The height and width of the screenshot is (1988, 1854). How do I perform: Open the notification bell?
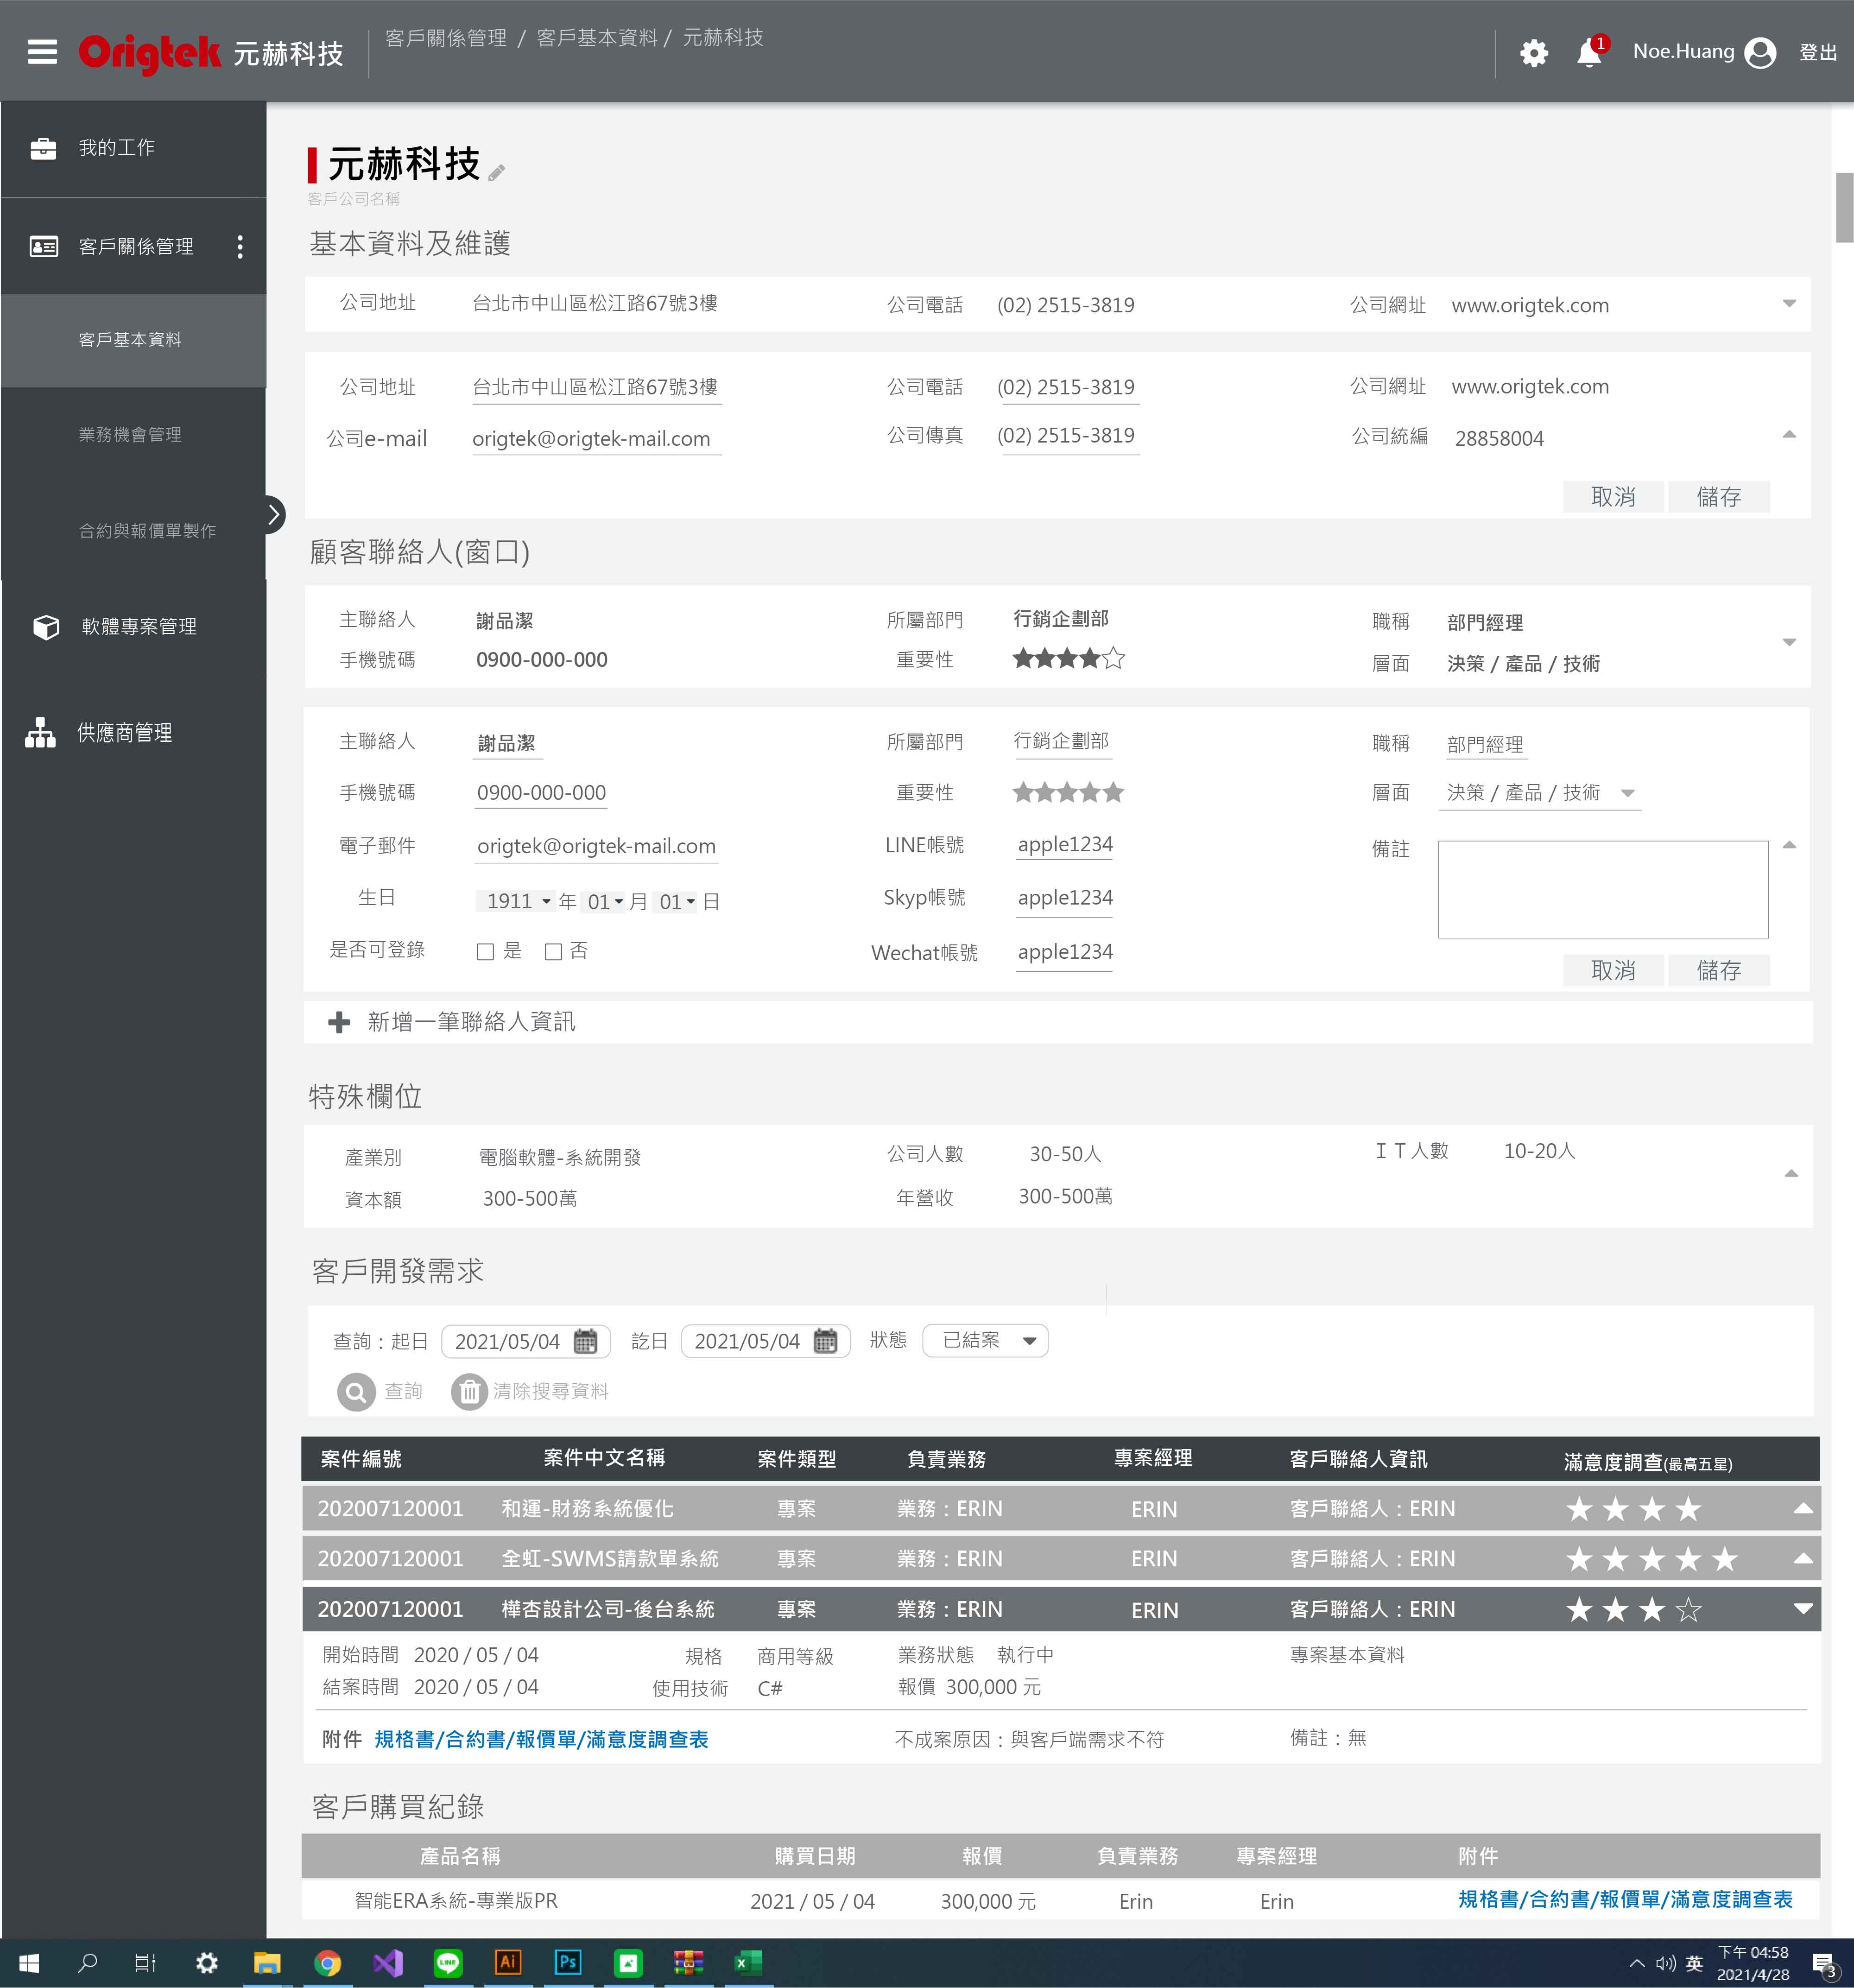coord(1589,53)
